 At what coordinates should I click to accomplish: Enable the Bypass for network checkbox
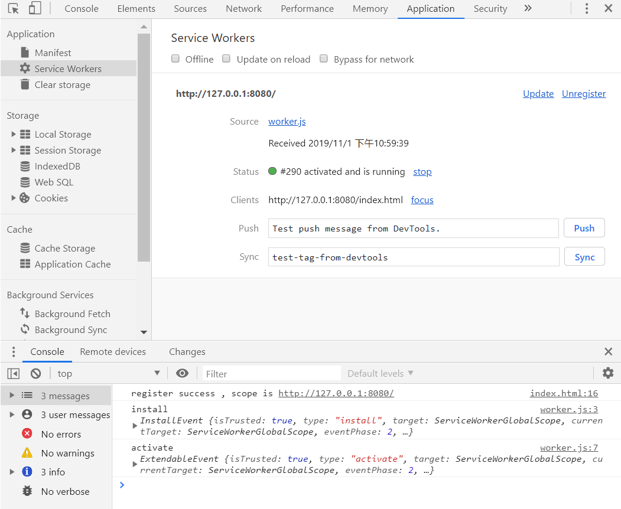click(324, 58)
